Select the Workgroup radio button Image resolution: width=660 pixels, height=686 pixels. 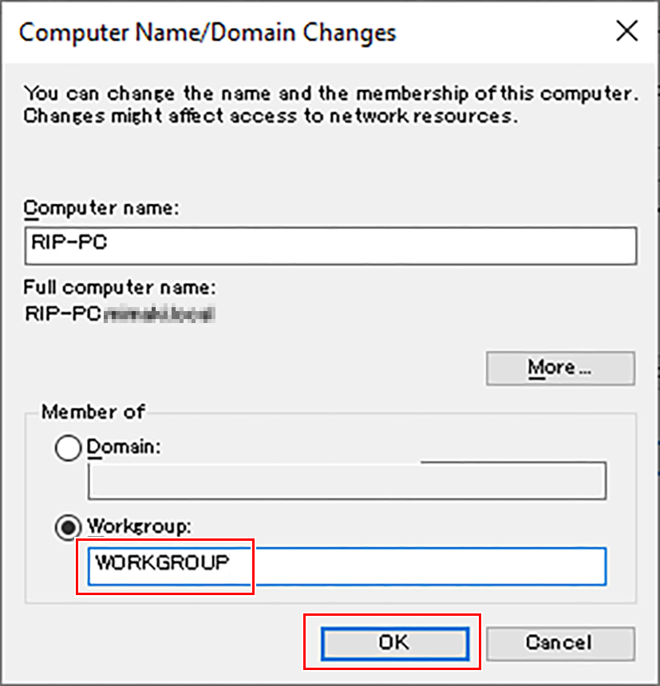[68, 527]
